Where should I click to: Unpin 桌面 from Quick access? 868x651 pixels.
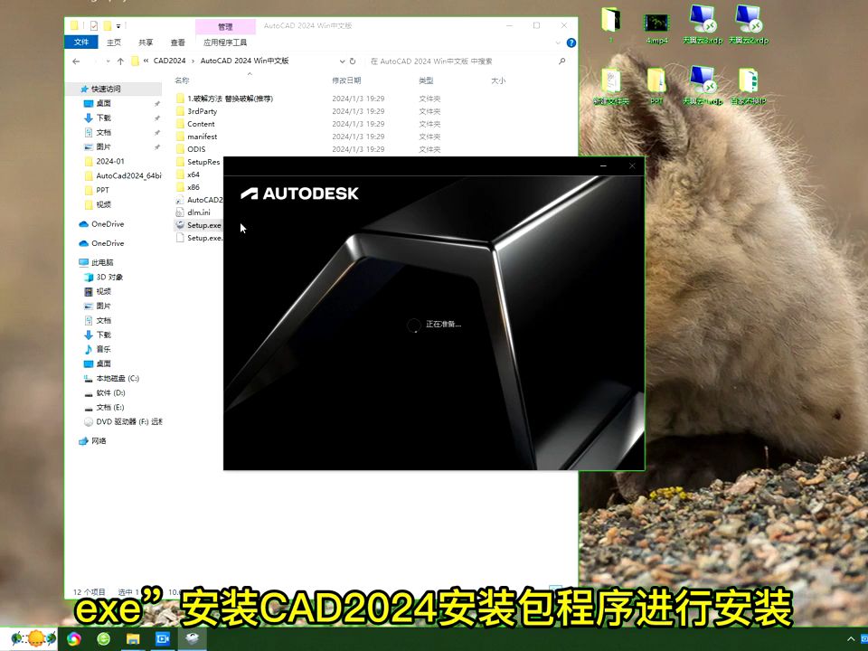pos(158,103)
